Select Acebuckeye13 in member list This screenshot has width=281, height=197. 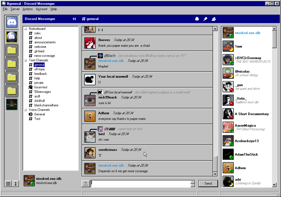click(247, 141)
